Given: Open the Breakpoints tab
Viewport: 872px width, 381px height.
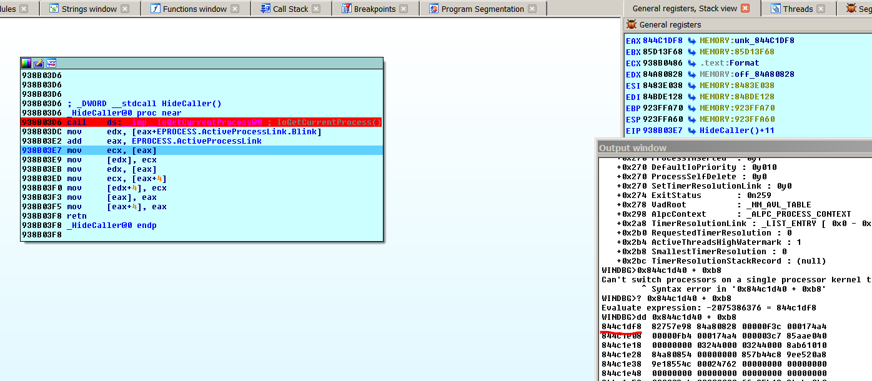Looking at the screenshot, I should (374, 9).
